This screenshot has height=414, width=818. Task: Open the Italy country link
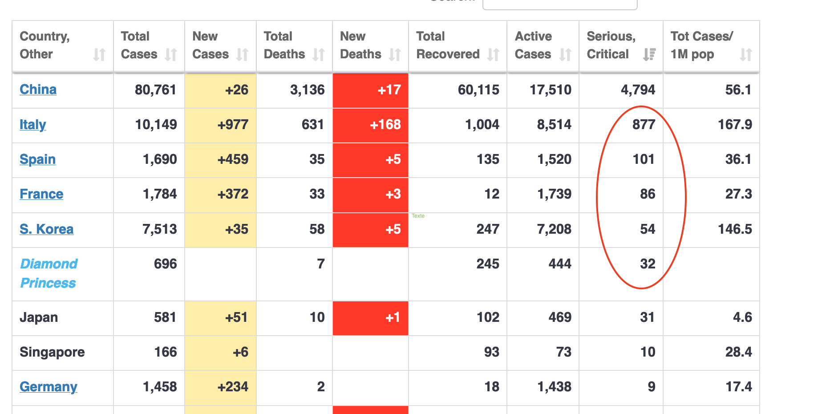33,125
